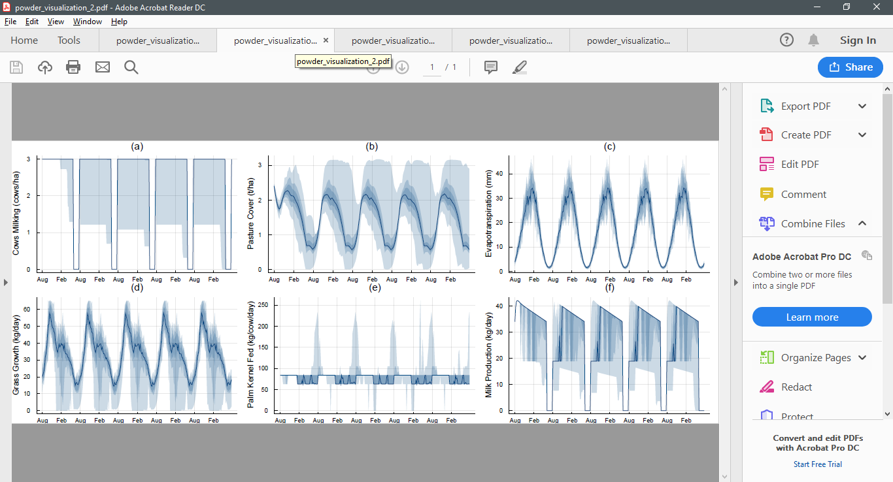This screenshot has height=482, width=893.
Task: Open the notifications bell icon
Action: click(x=813, y=40)
